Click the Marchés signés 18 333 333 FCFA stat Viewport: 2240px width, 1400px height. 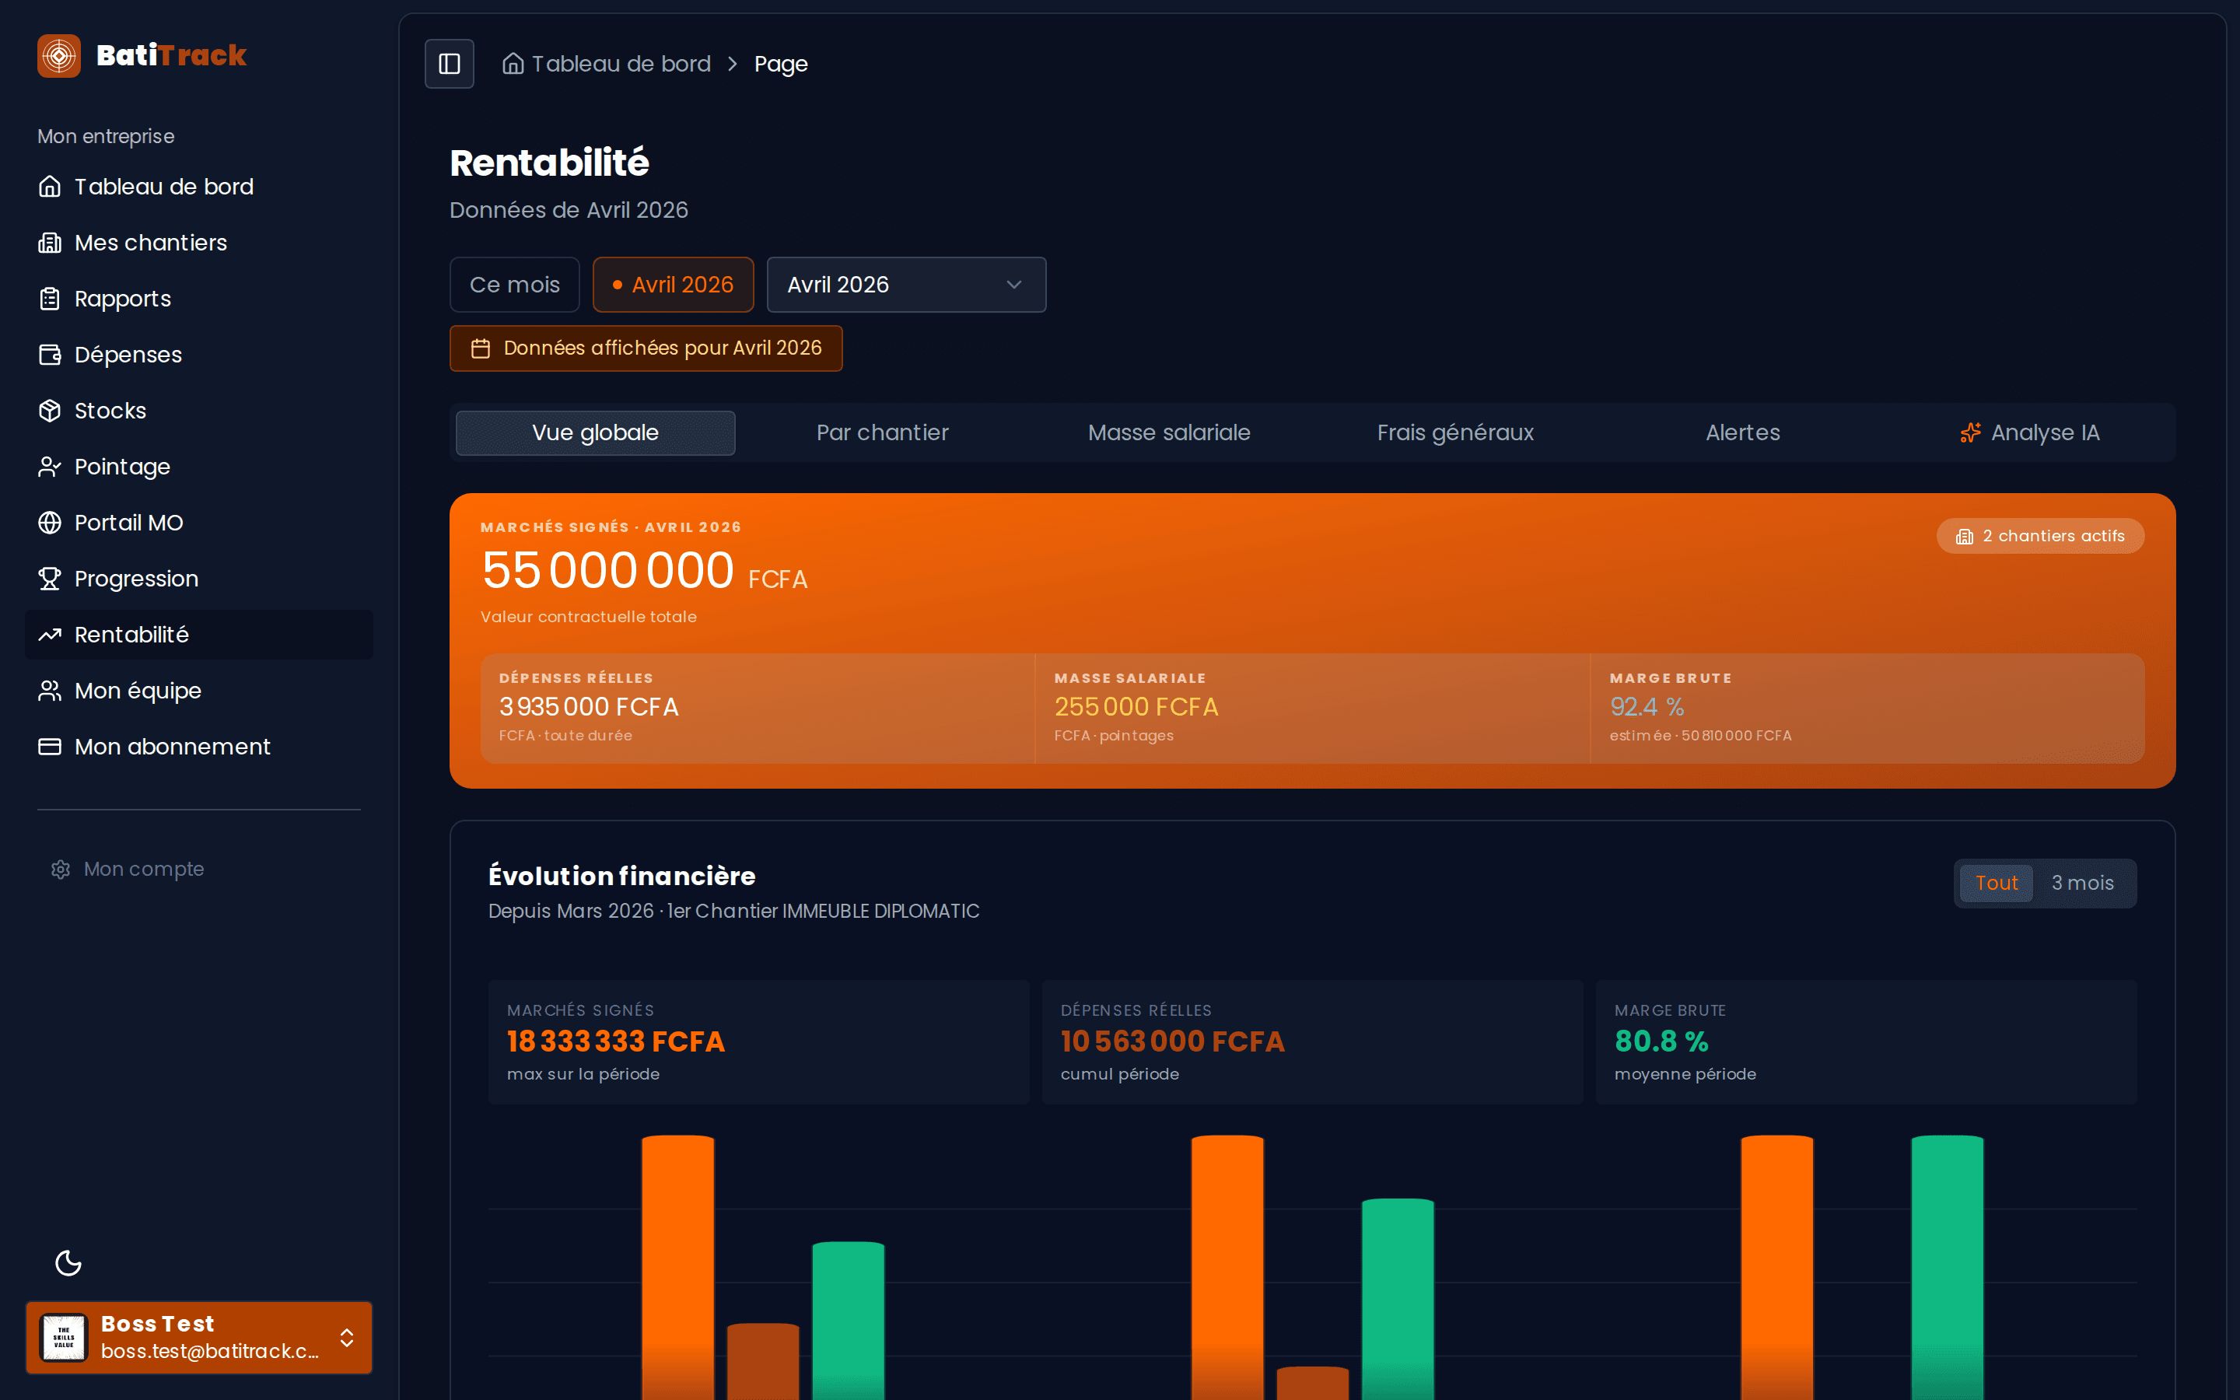759,1042
